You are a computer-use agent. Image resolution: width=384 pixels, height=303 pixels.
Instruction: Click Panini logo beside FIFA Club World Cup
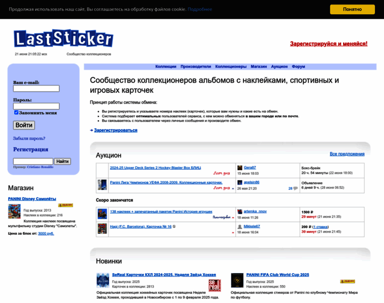point(348,281)
